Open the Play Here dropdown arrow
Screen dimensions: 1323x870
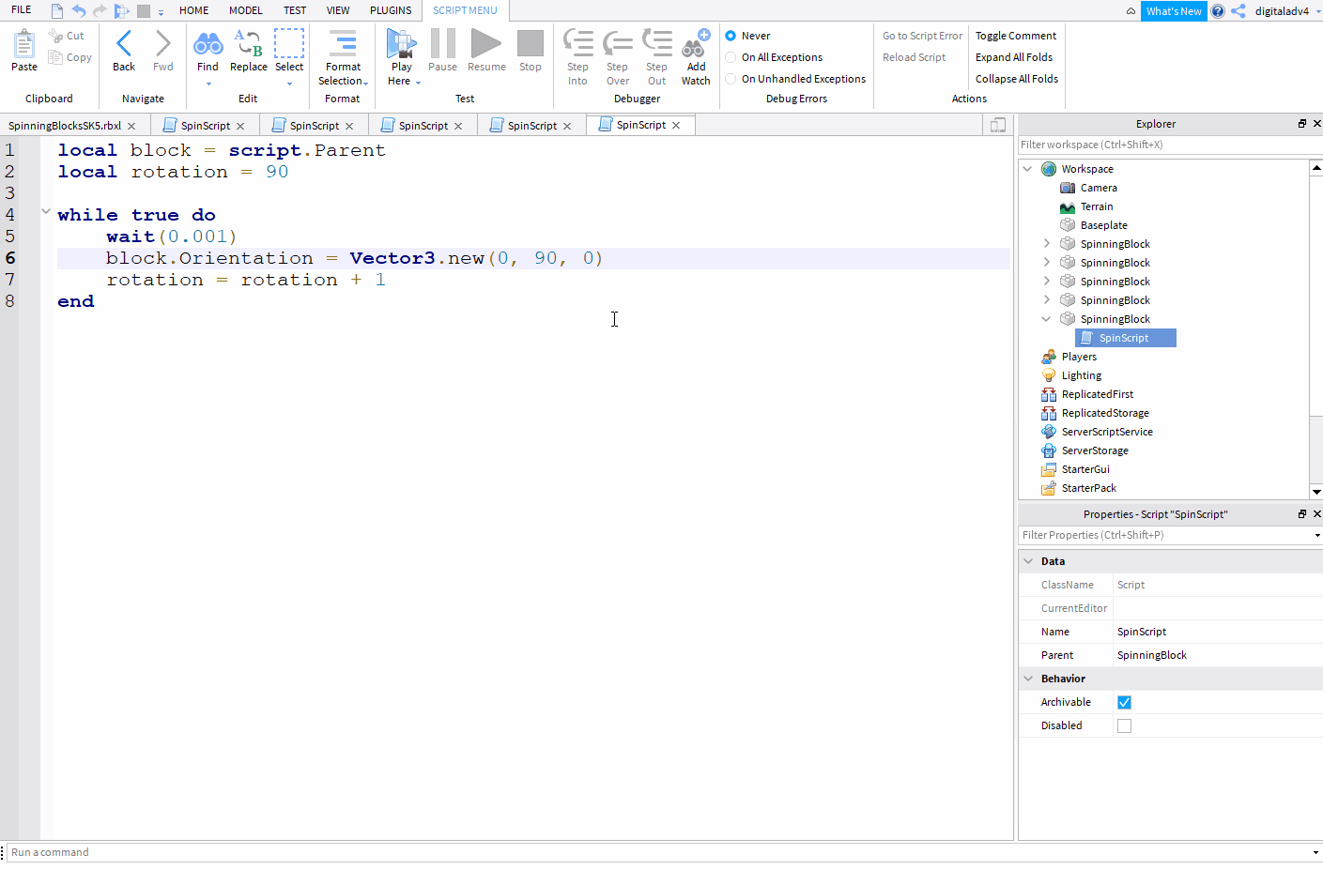[418, 82]
